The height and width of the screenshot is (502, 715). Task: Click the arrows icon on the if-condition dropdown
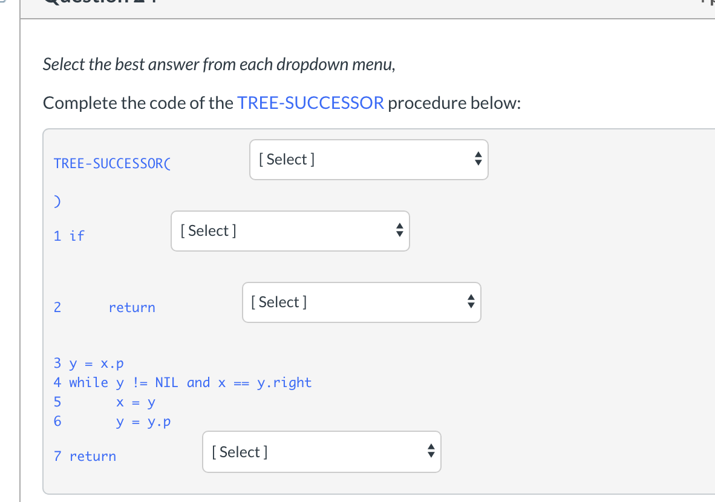399,231
